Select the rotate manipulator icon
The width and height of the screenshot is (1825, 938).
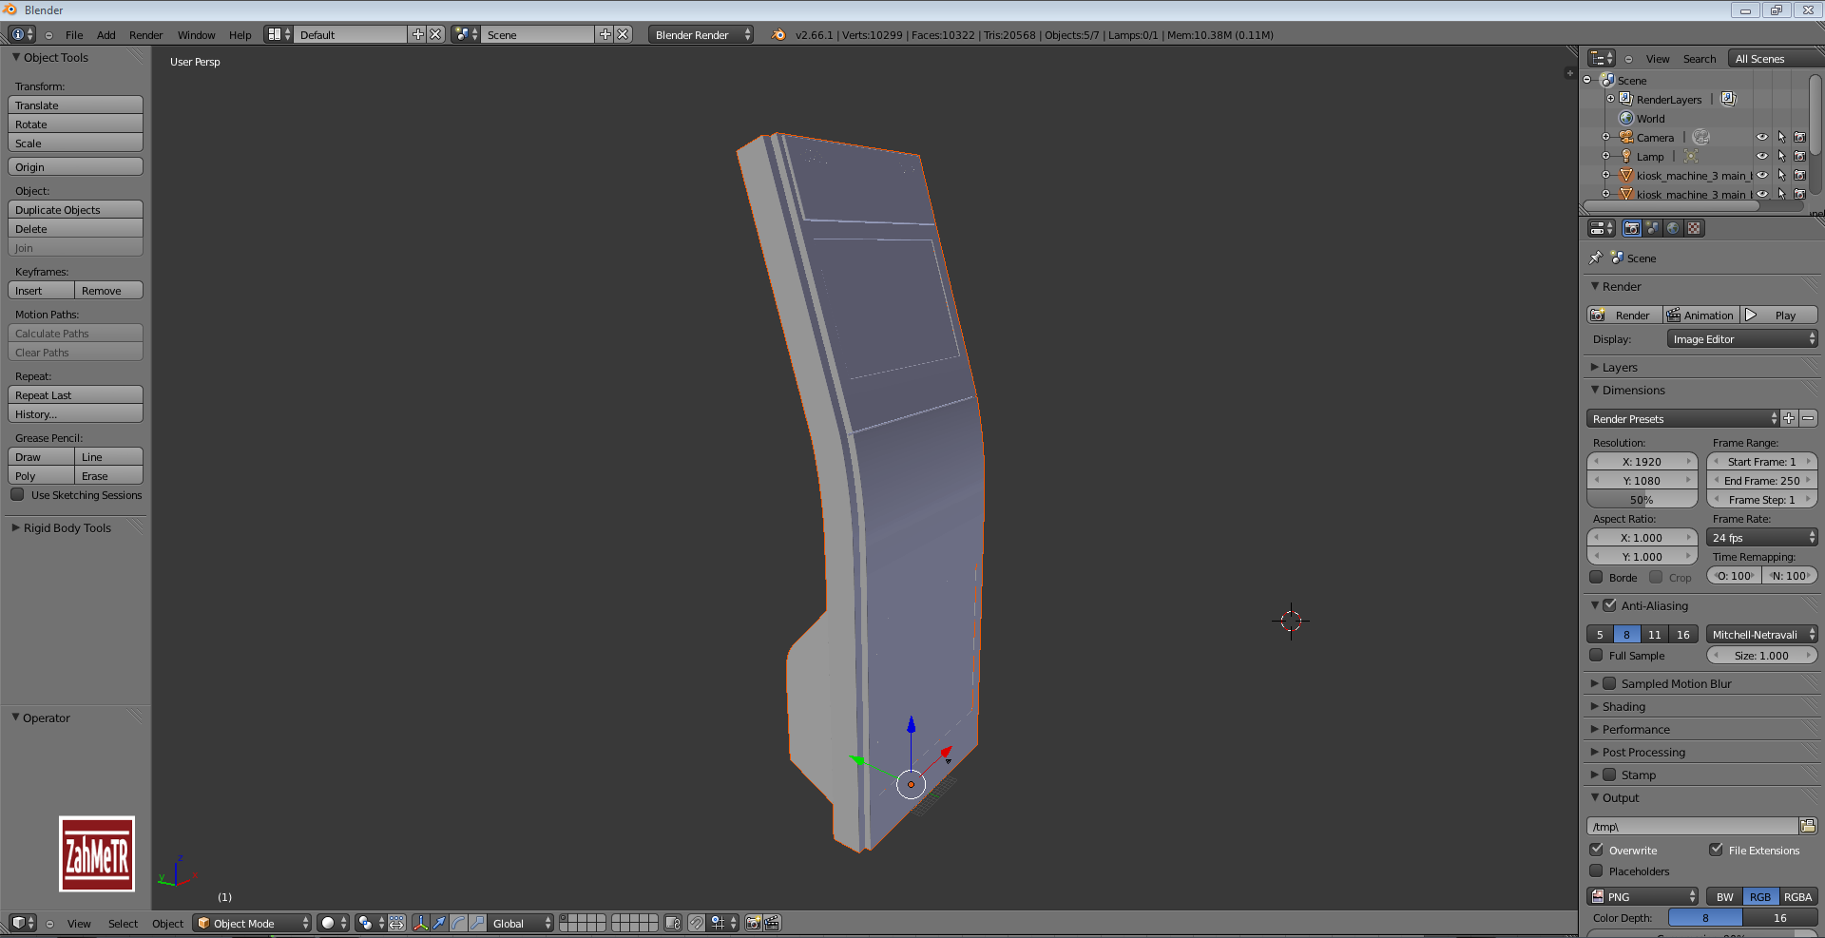(458, 923)
